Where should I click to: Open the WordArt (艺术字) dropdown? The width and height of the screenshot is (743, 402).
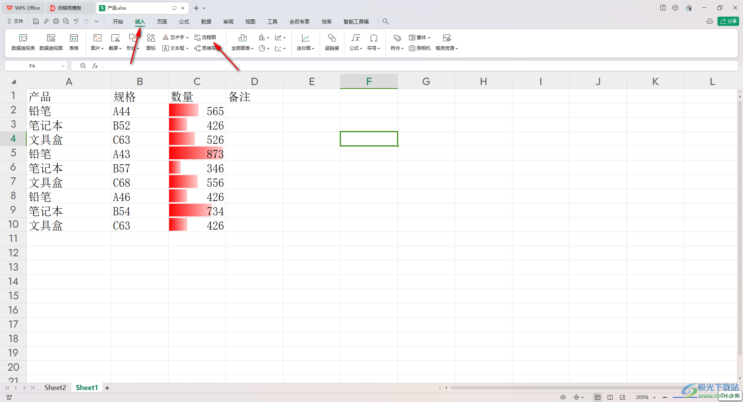(x=176, y=37)
